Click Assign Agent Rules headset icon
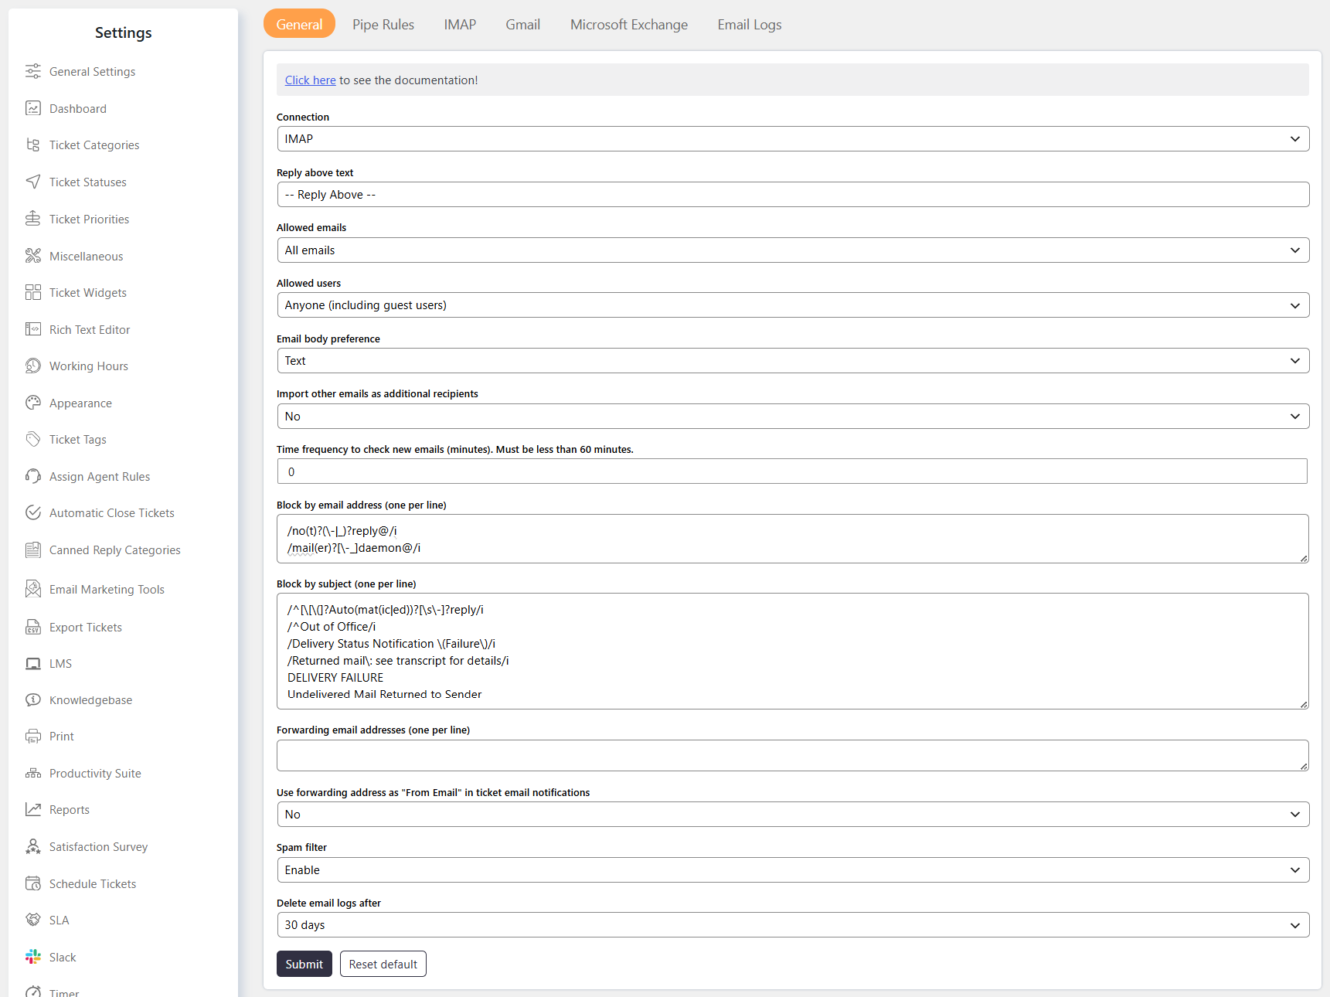This screenshot has height=997, width=1330. pyautogui.click(x=32, y=476)
